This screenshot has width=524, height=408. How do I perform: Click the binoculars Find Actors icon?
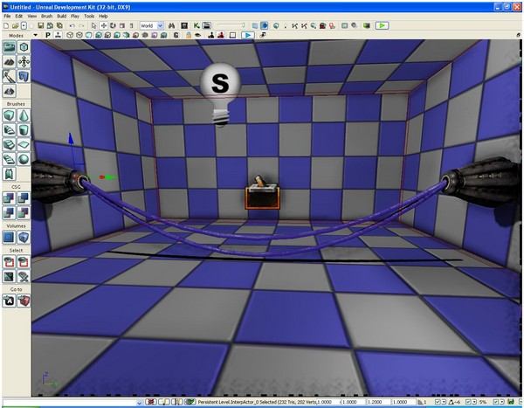click(x=171, y=25)
